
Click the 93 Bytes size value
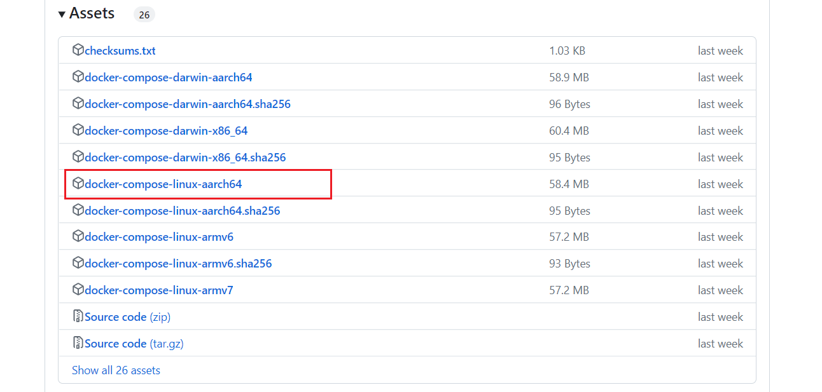pos(569,264)
